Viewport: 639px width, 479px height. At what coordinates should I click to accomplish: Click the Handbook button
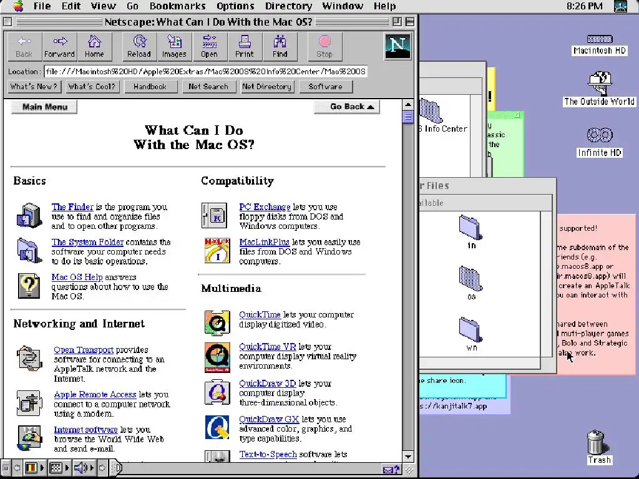(150, 86)
